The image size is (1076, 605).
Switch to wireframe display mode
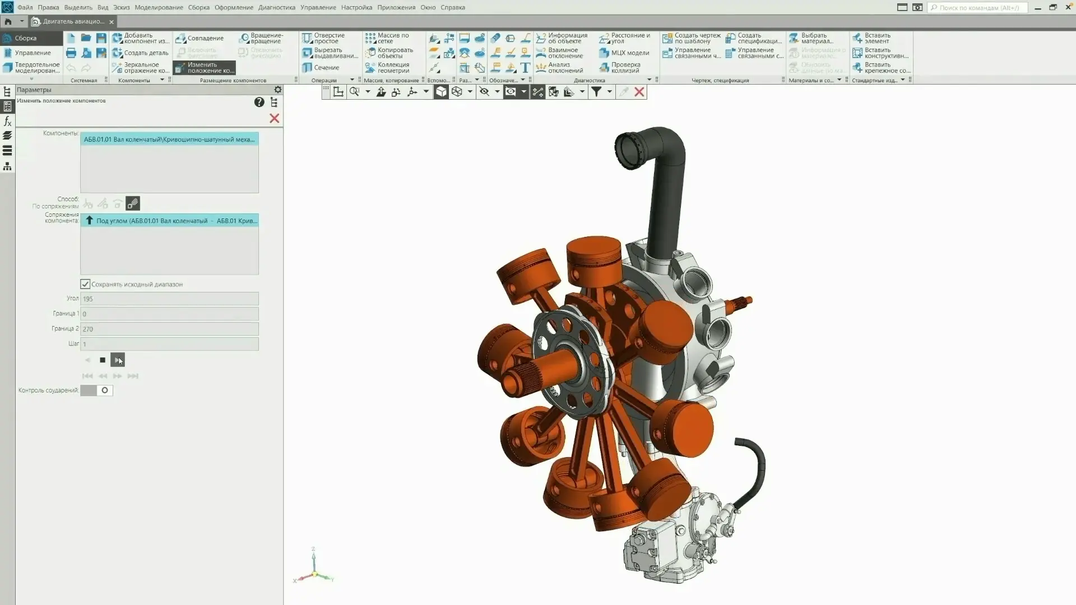tap(457, 92)
